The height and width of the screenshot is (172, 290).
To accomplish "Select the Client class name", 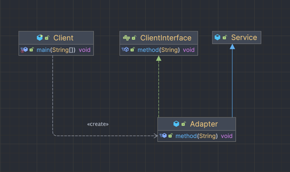I will click(63, 38).
